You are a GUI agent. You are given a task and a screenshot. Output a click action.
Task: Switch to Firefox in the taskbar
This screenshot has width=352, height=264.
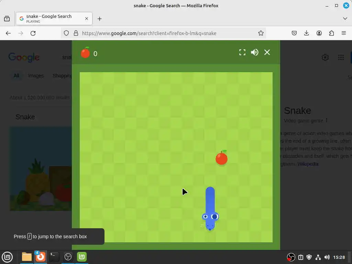[x=41, y=257]
